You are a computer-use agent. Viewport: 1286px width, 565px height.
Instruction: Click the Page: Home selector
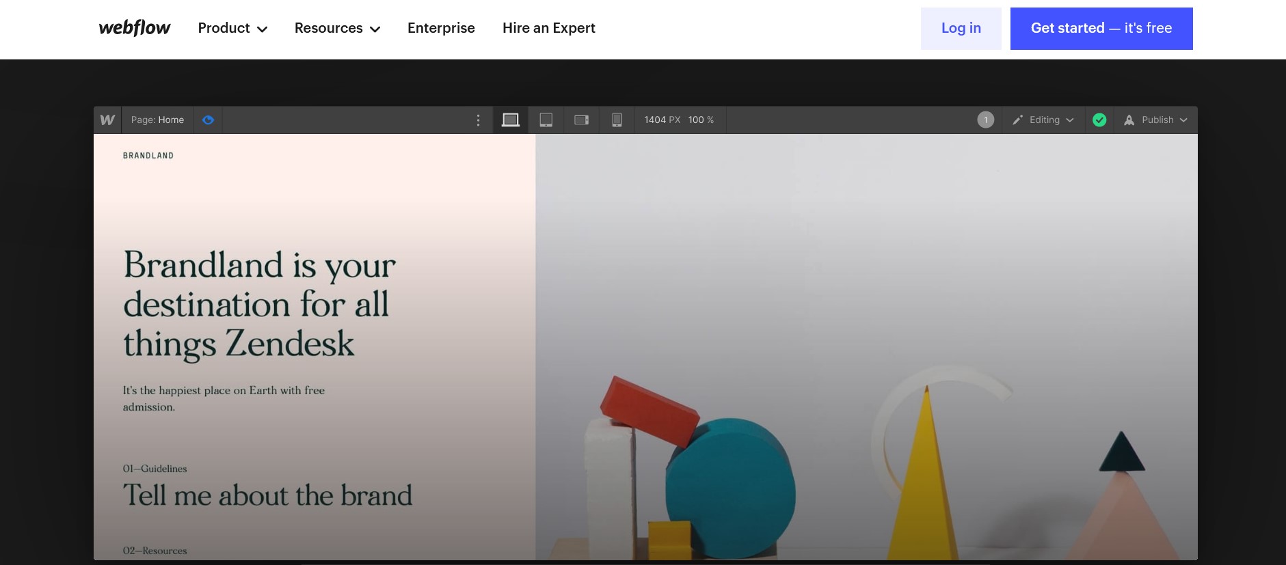(157, 120)
